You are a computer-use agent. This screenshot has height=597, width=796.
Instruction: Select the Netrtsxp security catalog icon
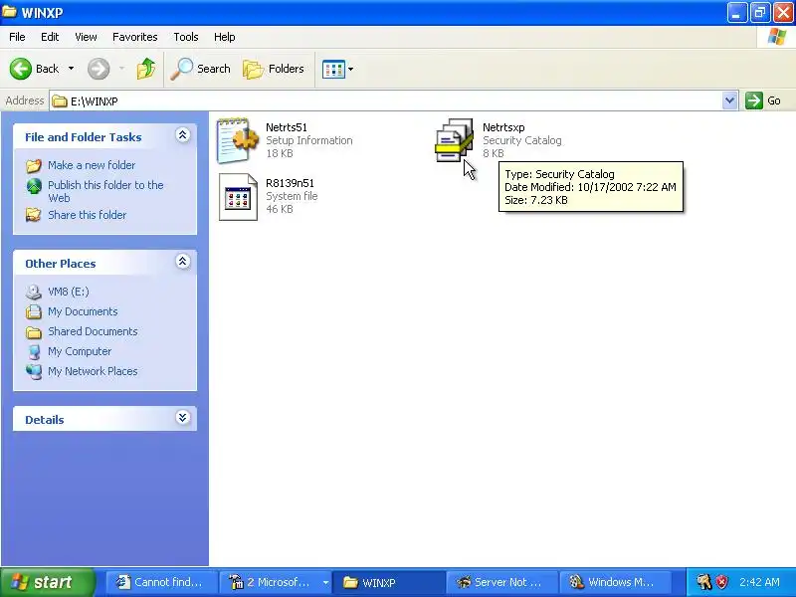[455, 140]
